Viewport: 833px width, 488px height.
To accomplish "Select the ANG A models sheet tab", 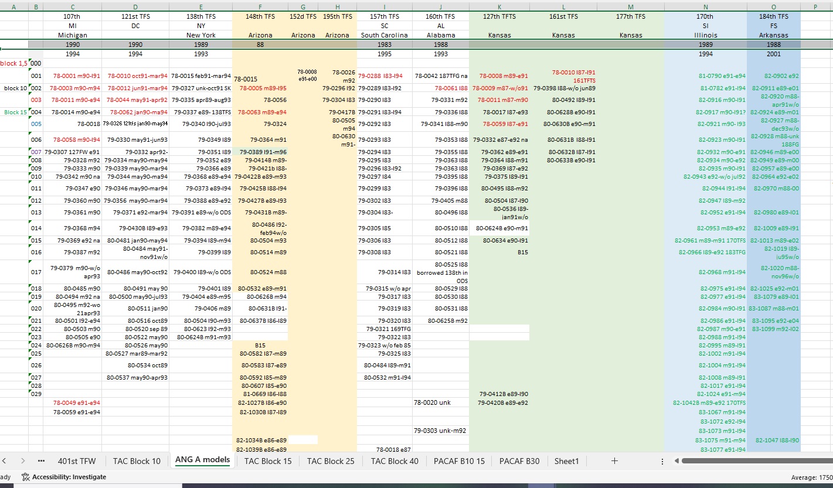I will coord(203,460).
